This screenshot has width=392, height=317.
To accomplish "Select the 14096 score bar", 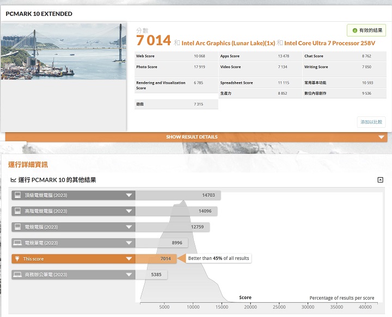I will pyautogui.click(x=176, y=211).
